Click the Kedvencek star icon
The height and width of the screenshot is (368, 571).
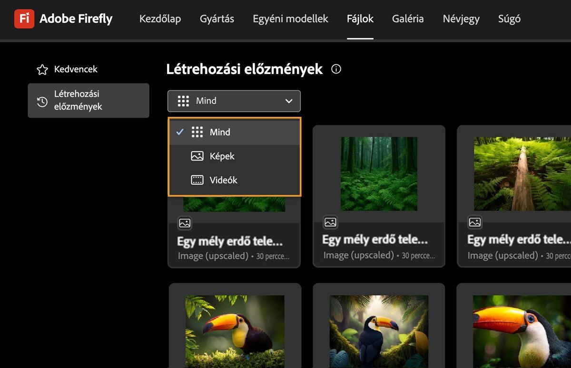click(42, 70)
